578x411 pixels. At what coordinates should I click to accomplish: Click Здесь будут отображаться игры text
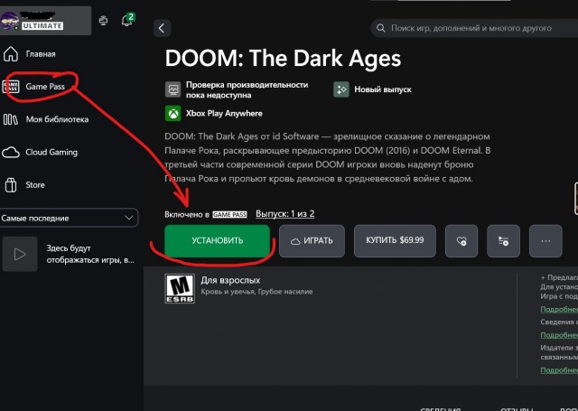90,254
